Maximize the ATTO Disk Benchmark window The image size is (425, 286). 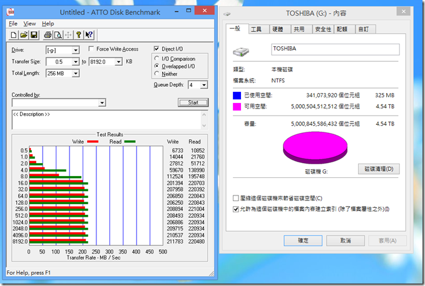click(x=188, y=11)
